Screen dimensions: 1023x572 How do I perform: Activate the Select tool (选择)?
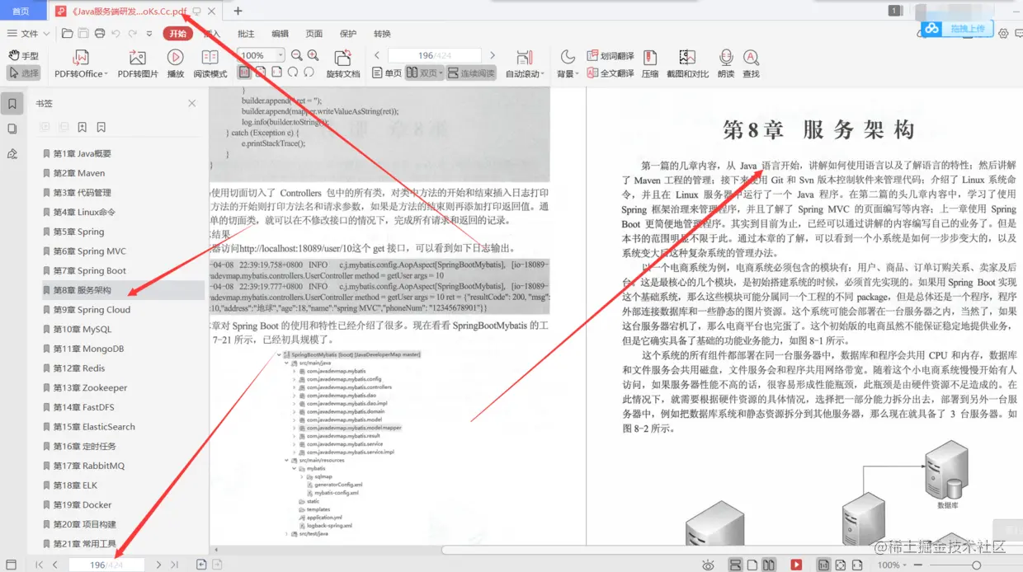23,73
